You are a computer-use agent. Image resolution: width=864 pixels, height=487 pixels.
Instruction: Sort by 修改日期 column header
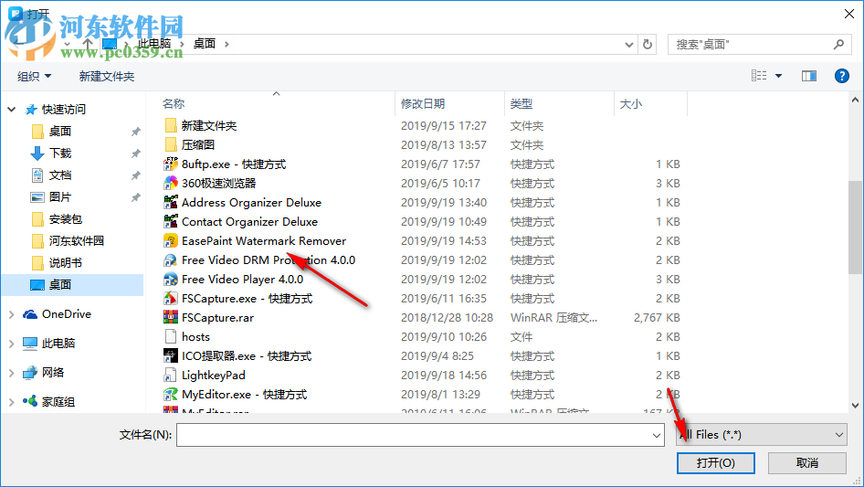pos(423,103)
